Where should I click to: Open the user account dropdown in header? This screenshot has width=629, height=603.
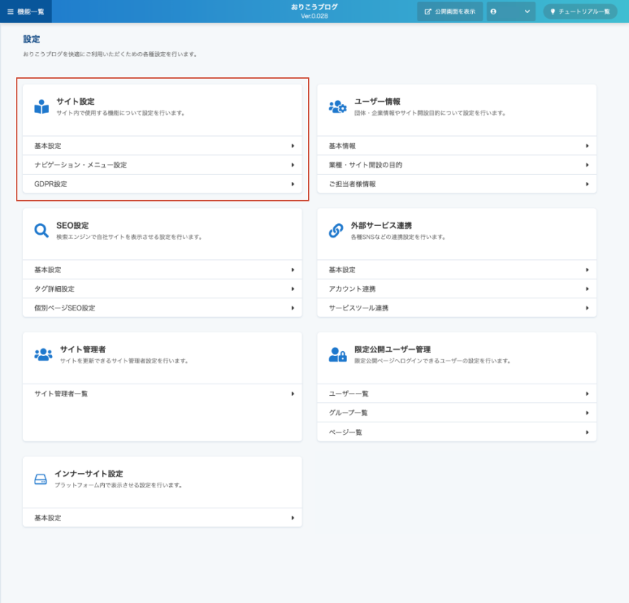[510, 12]
